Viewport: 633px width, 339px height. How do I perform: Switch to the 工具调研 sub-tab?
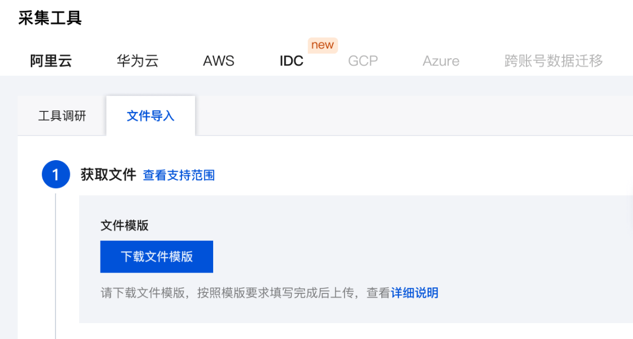[x=62, y=116]
